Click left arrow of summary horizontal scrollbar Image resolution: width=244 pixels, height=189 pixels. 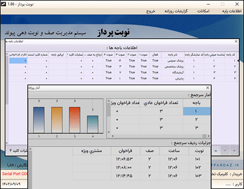113,136
